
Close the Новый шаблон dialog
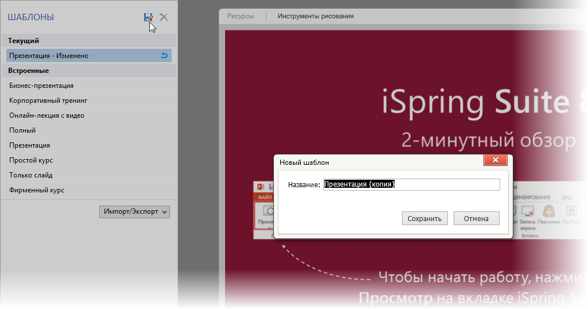point(496,160)
